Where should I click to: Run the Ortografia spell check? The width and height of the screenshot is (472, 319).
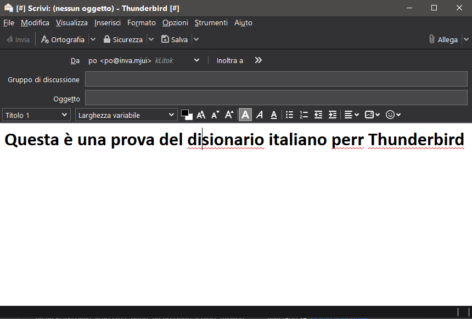(63, 39)
